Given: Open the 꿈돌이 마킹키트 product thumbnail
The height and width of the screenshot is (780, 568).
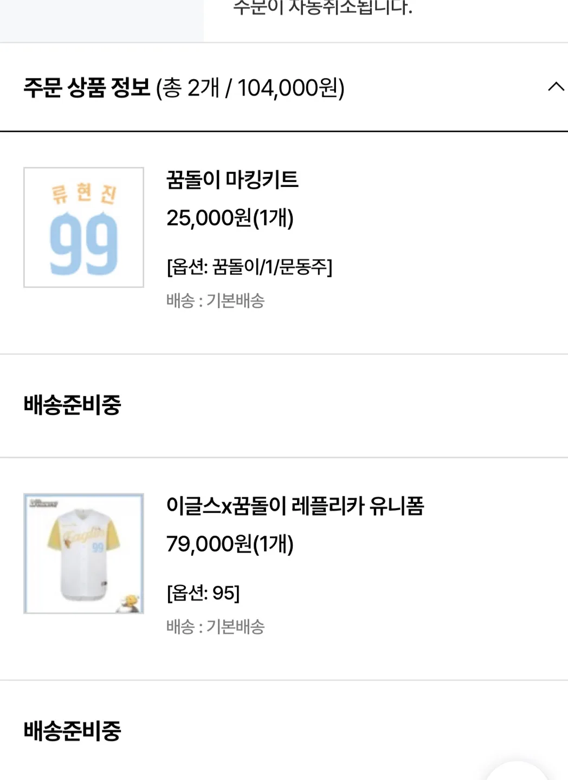Looking at the screenshot, I should point(83,227).
